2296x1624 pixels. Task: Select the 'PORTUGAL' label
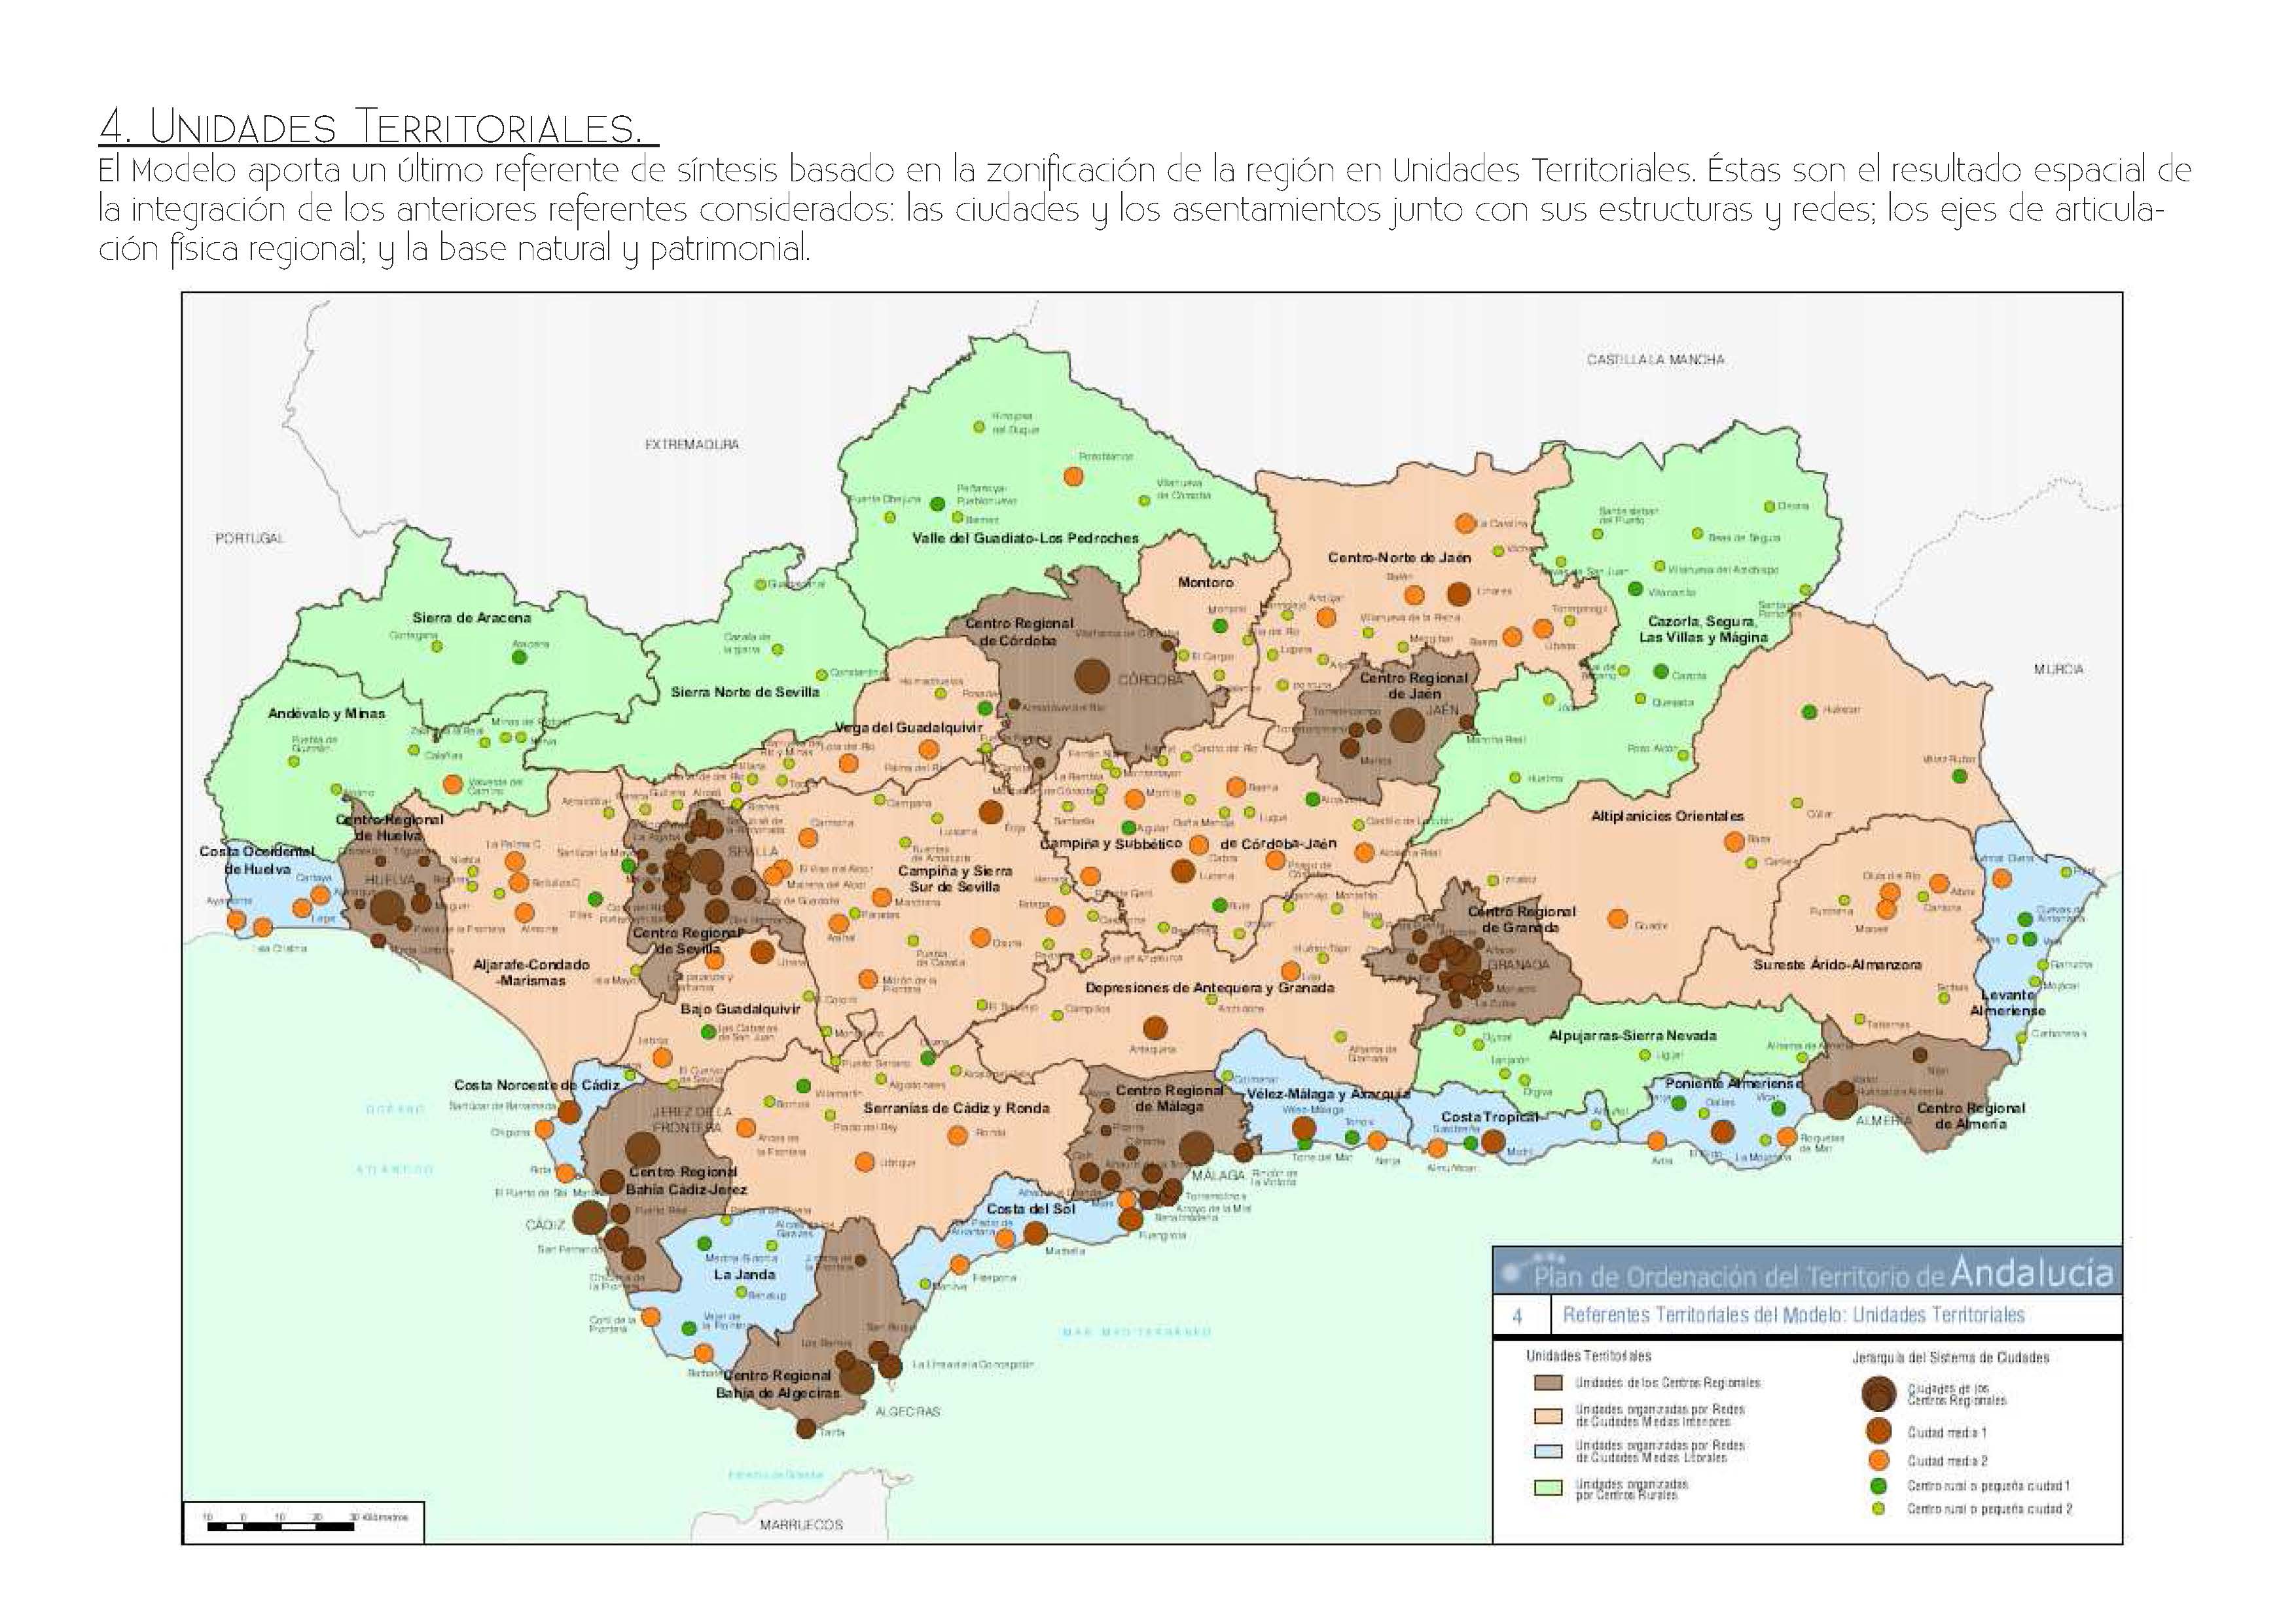click(250, 538)
